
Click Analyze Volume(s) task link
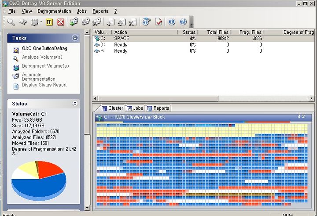coord(42,57)
